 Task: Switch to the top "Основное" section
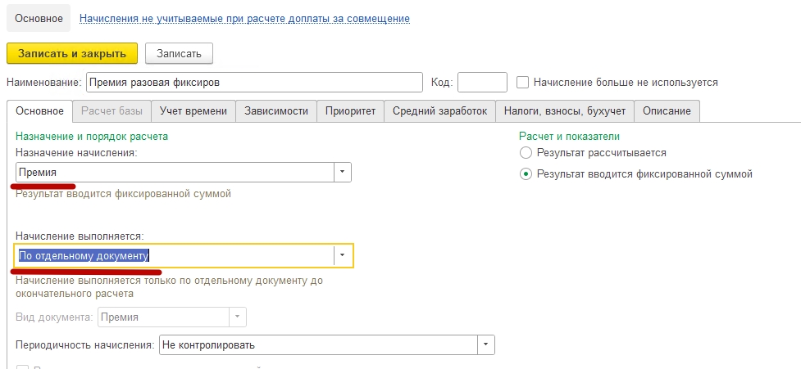[x=34, y=18]
